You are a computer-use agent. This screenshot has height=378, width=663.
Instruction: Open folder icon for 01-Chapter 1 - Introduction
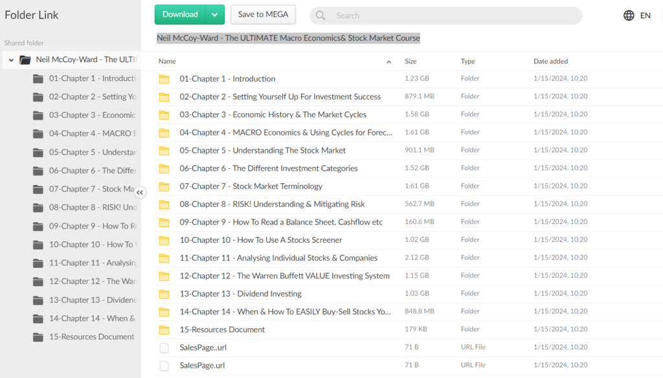[163, 78]
